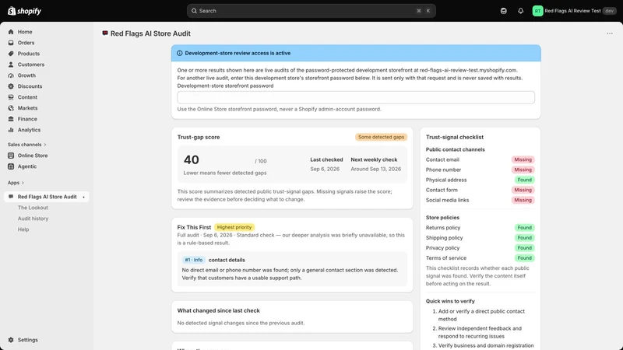This screenshot has width=623, height=350.
Task: Click the RT store avatar
Action: point(537,11)
